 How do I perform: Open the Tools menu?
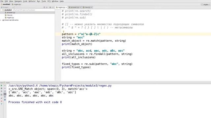click(44, 1)
